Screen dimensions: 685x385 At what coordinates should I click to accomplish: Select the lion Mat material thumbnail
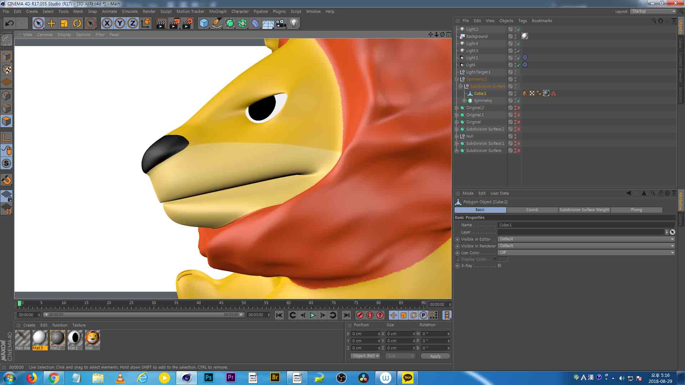point(92,340)
